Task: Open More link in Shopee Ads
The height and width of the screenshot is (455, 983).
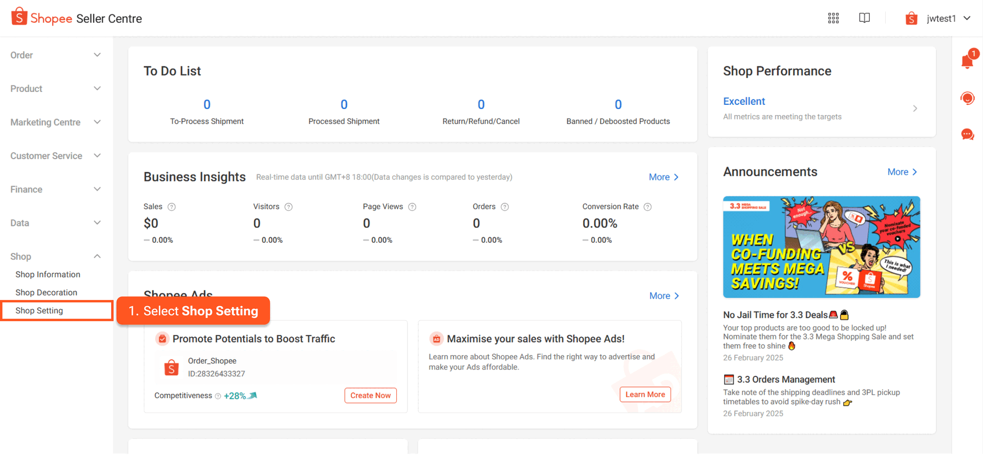Action: [664, 296]
